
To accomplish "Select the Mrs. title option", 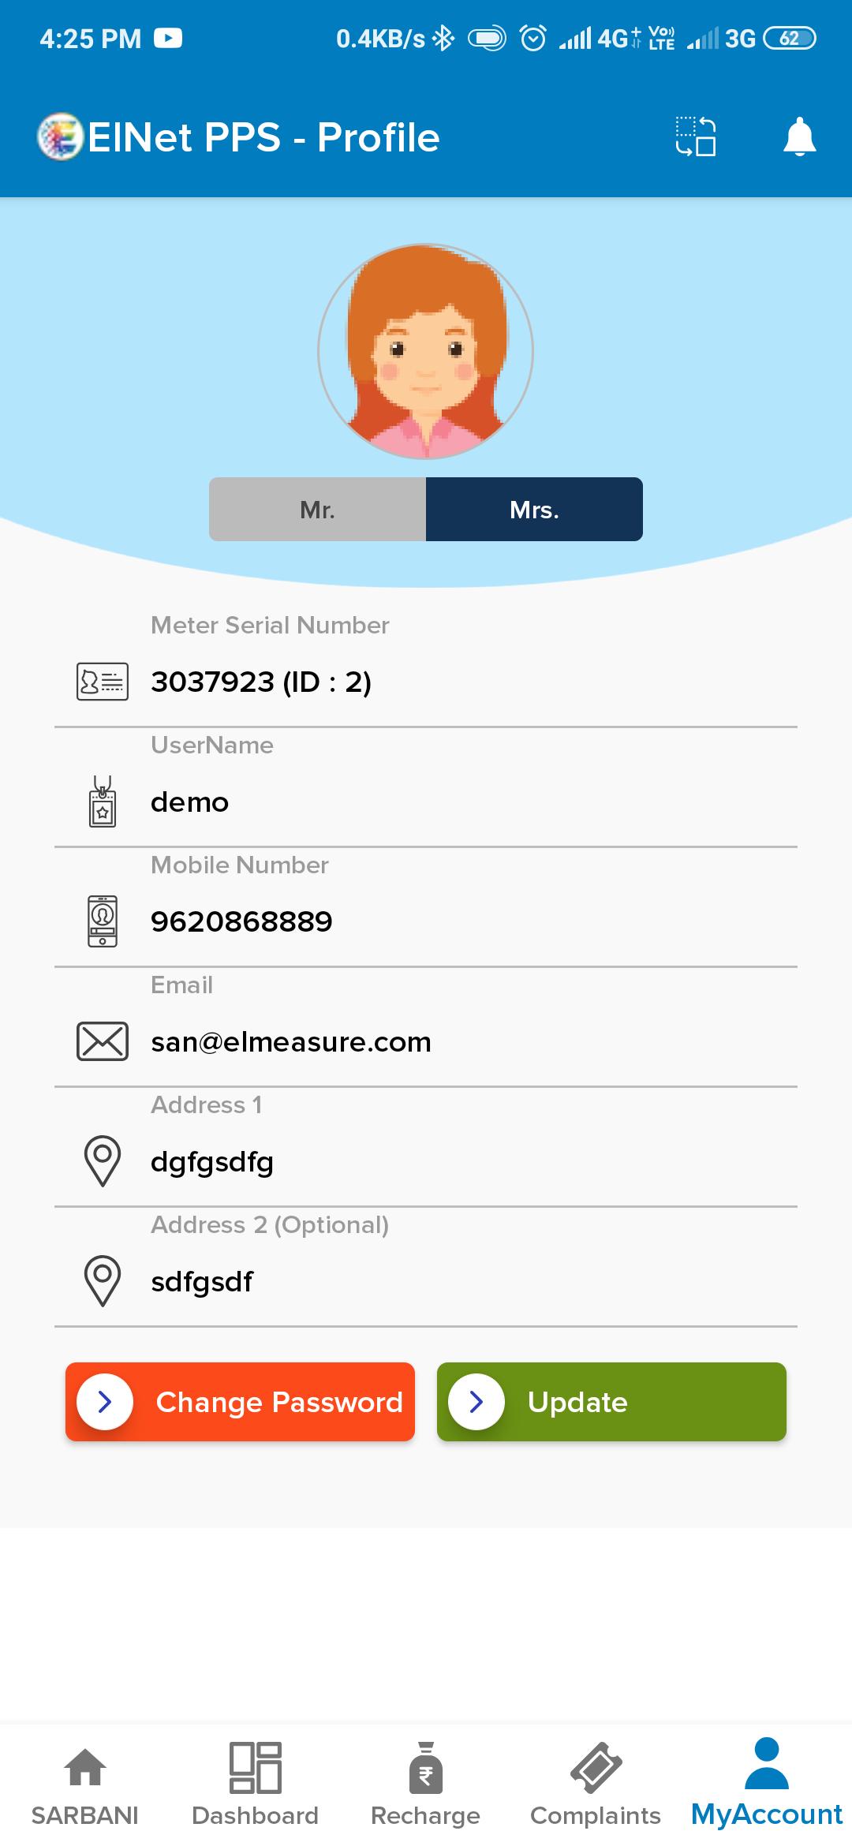I will pyautogui.click(x=534, y=510).
